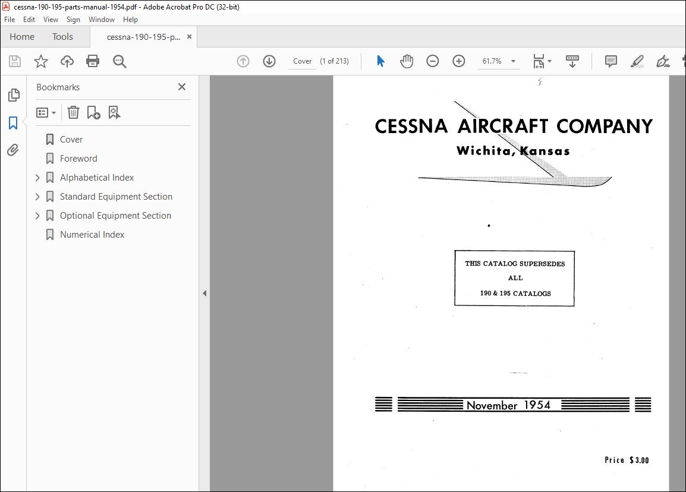Open the Window menu
This screenshot has height=492, width=686.
(102, 20)
